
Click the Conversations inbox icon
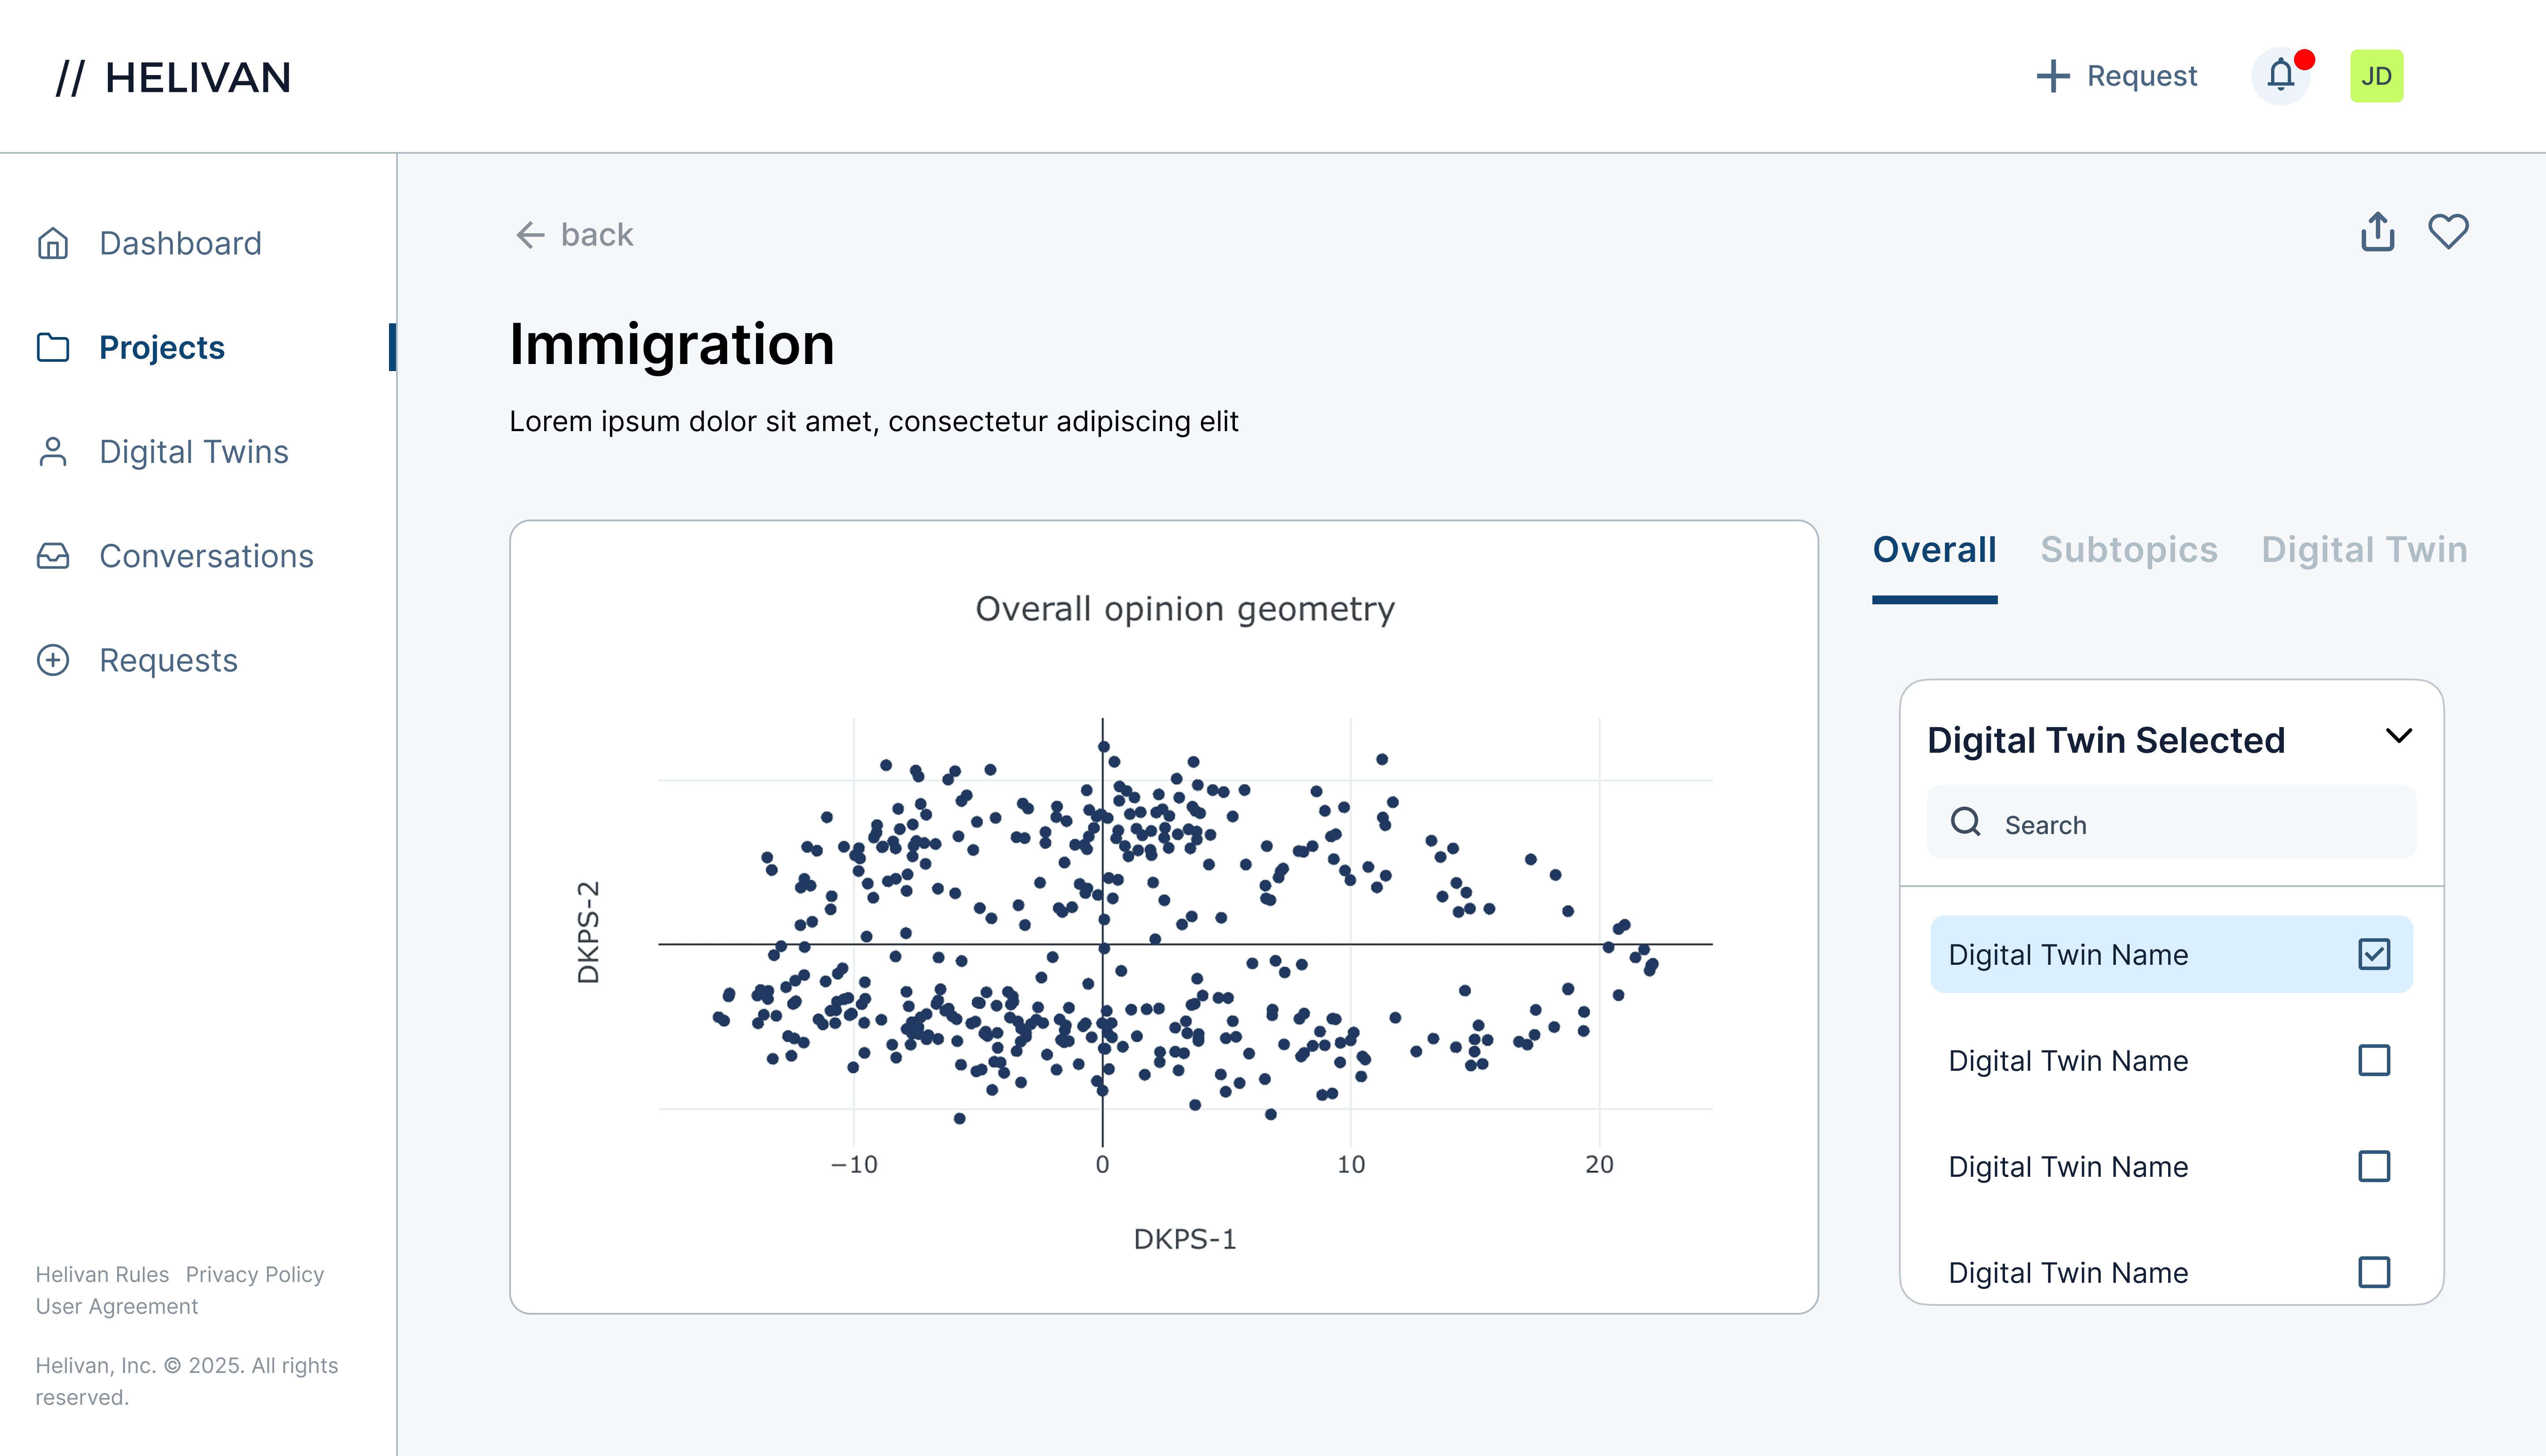pos(53,556)
